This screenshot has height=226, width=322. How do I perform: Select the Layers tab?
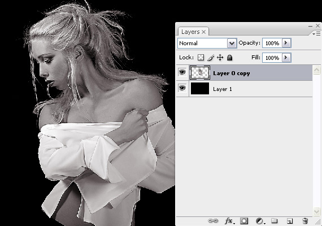pos(193,32)
